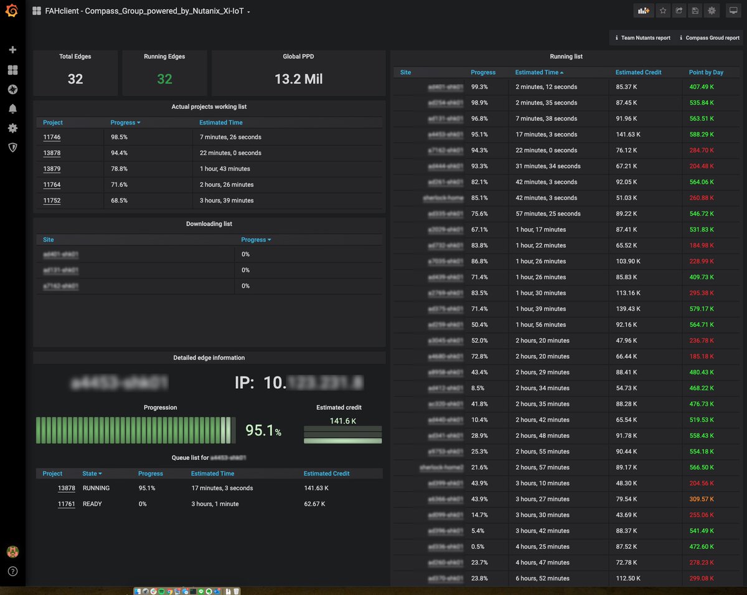
Task: Open the Grafana home logo
Action: click(12, 11)
